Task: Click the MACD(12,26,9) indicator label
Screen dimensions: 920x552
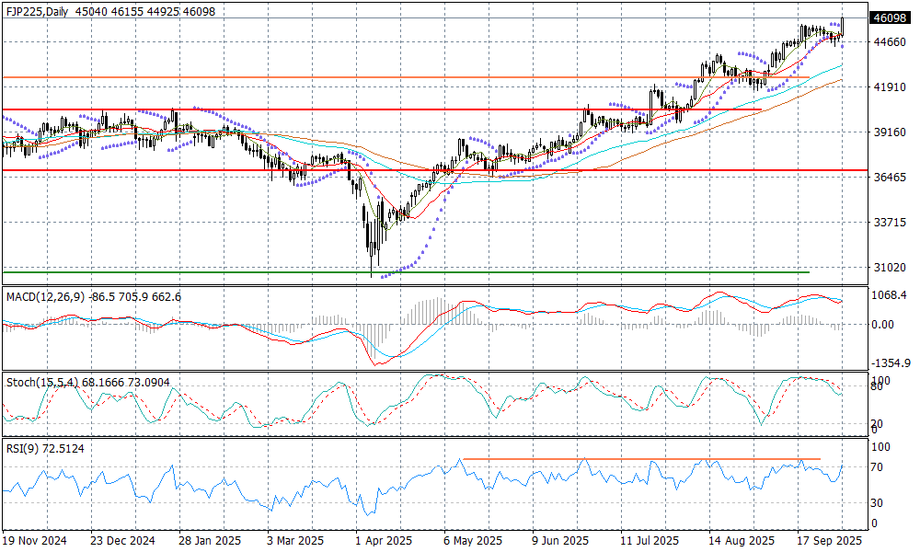Action: coord(46,297)
